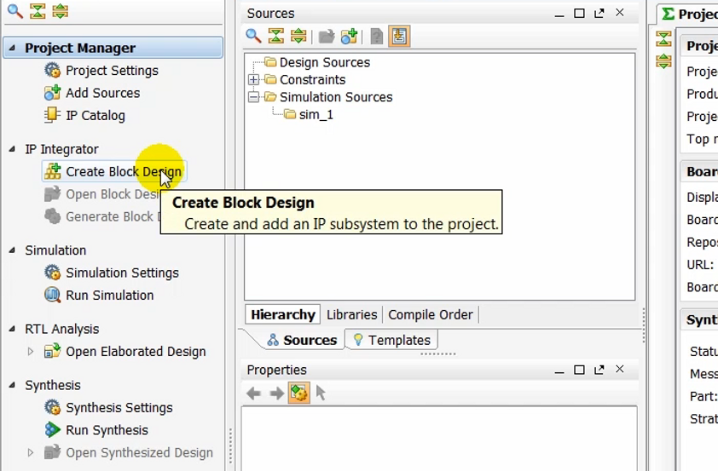Collapse the Simulation Sources folder node
718x471 pixels.
tap(253, 97)
